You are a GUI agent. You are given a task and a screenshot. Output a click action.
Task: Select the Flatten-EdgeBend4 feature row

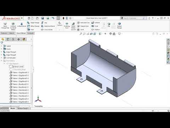tap(19, 73)
